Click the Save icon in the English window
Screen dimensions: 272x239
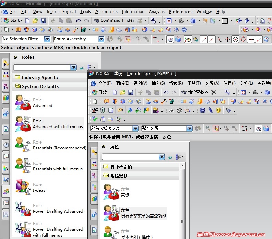(43, 21)
